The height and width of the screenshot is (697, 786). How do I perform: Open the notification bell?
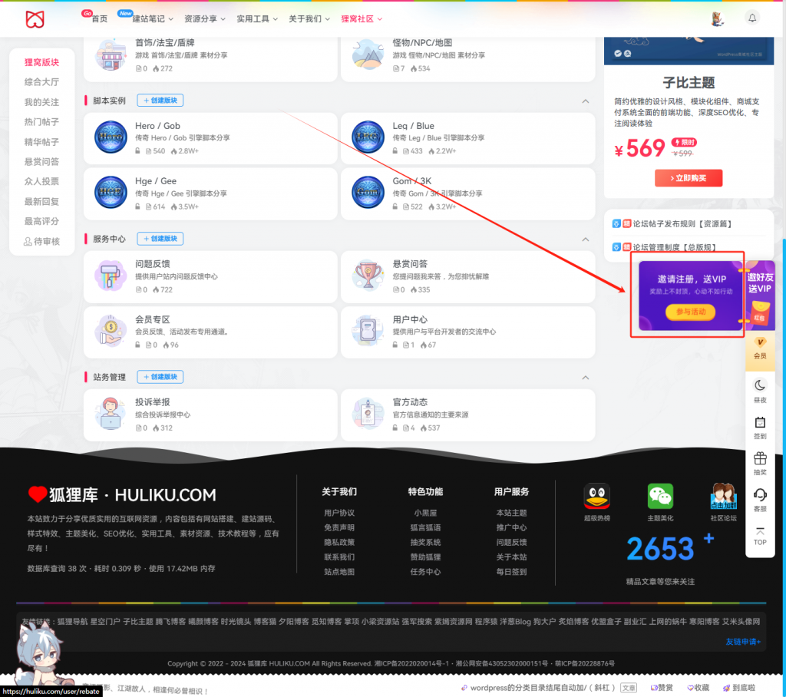(x=751, y=18)
